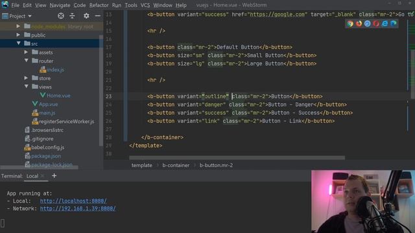This screenshot has height=233, width=415.
Task: Open the Navigate menu
Action: coord(60,5)
